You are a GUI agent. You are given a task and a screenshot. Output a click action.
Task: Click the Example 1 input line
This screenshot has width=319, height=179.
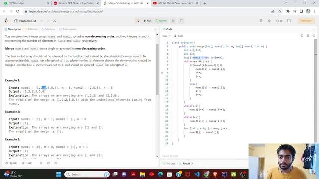(x=61, y=88)
